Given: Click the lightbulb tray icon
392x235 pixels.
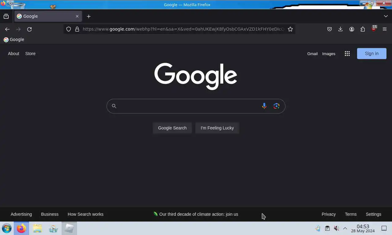Looking at the screenshot, I should [318, 228].
